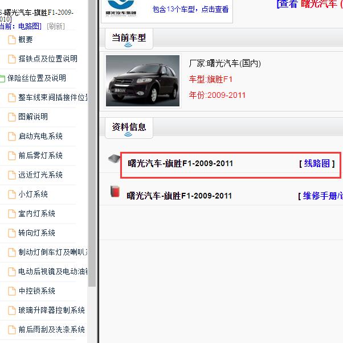343x343 pixels.
Task: Open 电动后视镜及电动油箱 entry
Action: point(53,271)
